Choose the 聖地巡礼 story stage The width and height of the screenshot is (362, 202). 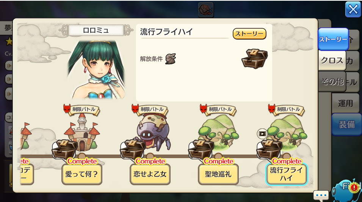[218, 174]
